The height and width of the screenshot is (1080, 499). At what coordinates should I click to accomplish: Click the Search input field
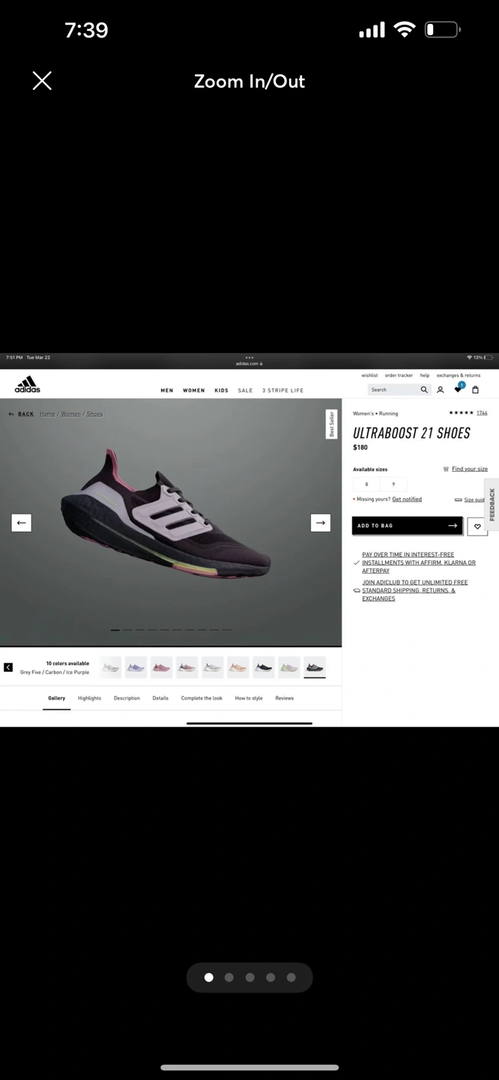(393, 390)
